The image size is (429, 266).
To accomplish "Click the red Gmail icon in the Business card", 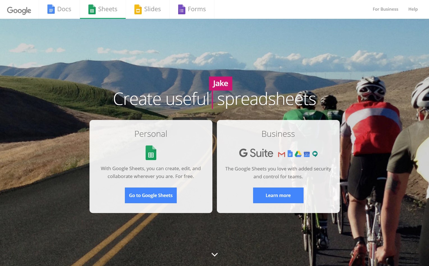I will pyautogui.click(x=281, y=154).
